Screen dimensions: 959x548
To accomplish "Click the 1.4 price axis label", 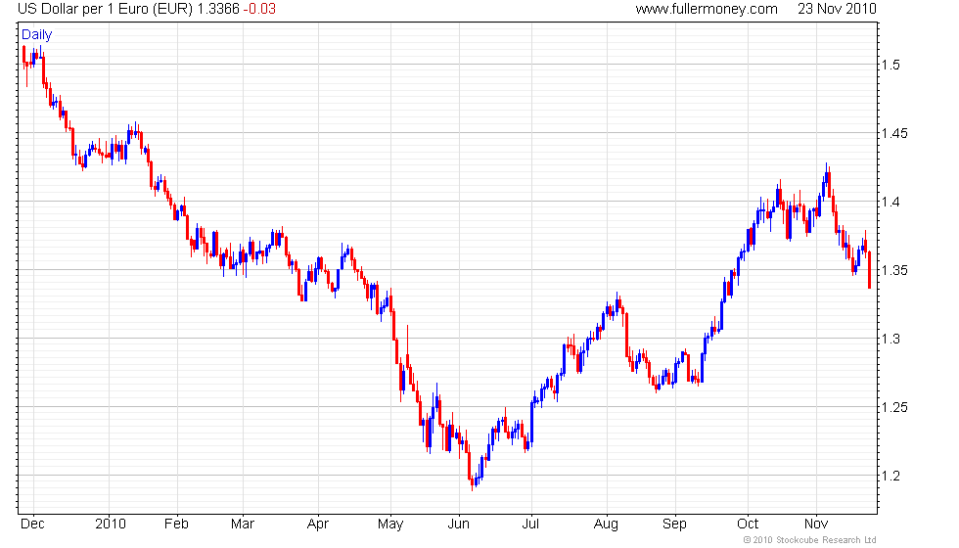I will click(890, 202).
